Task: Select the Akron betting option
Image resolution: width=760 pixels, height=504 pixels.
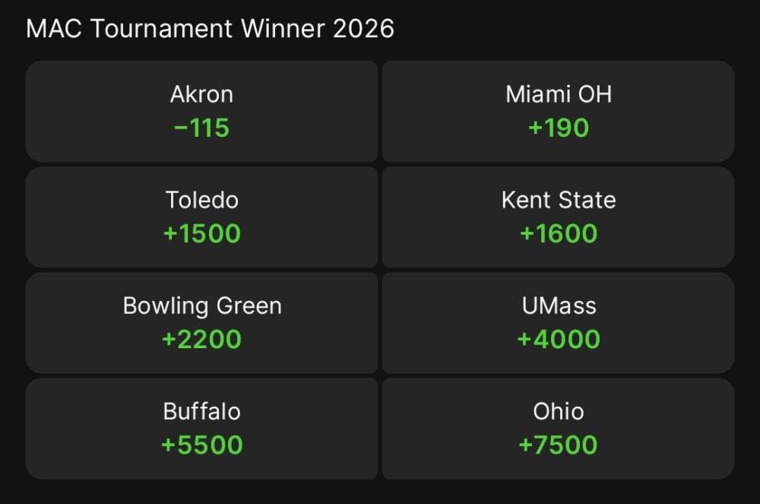Action: coord(201,111)
